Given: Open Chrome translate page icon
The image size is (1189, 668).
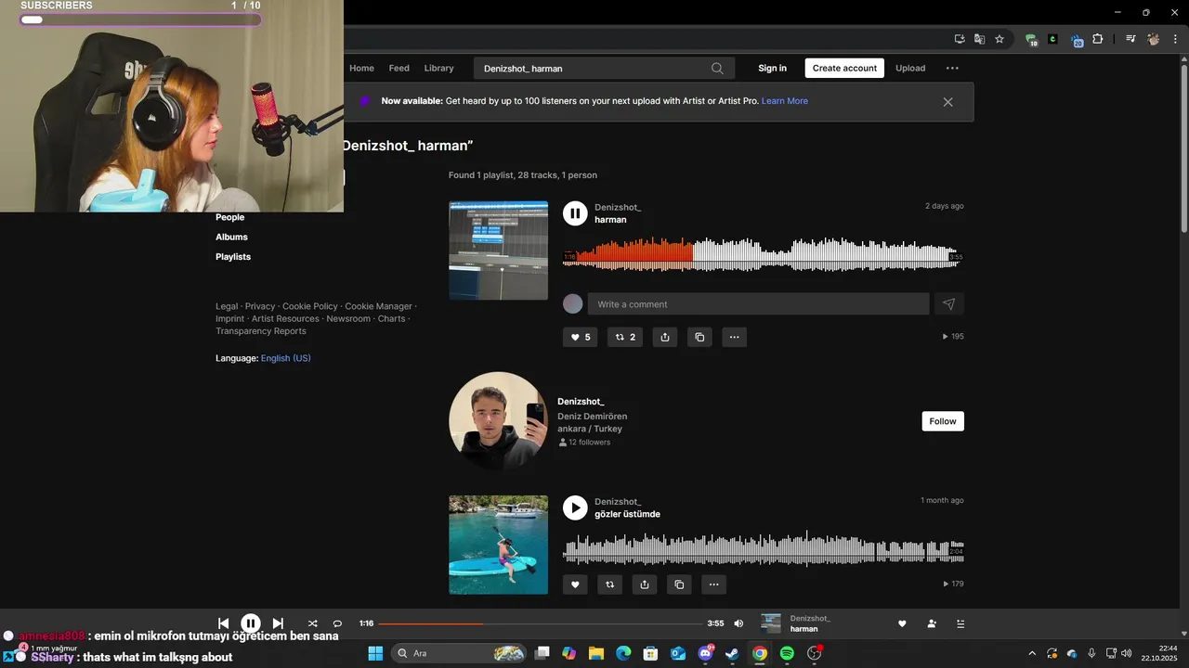Looking at the screenshot, I should click(979, 39).
